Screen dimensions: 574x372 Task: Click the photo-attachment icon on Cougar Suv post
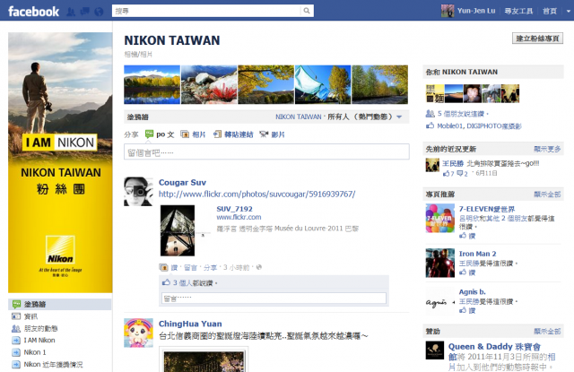163,268
